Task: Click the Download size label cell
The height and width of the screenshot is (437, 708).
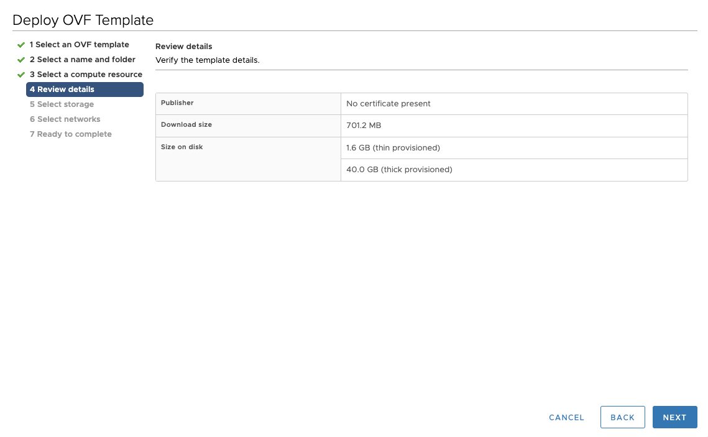Action: (x=249, y=126)
